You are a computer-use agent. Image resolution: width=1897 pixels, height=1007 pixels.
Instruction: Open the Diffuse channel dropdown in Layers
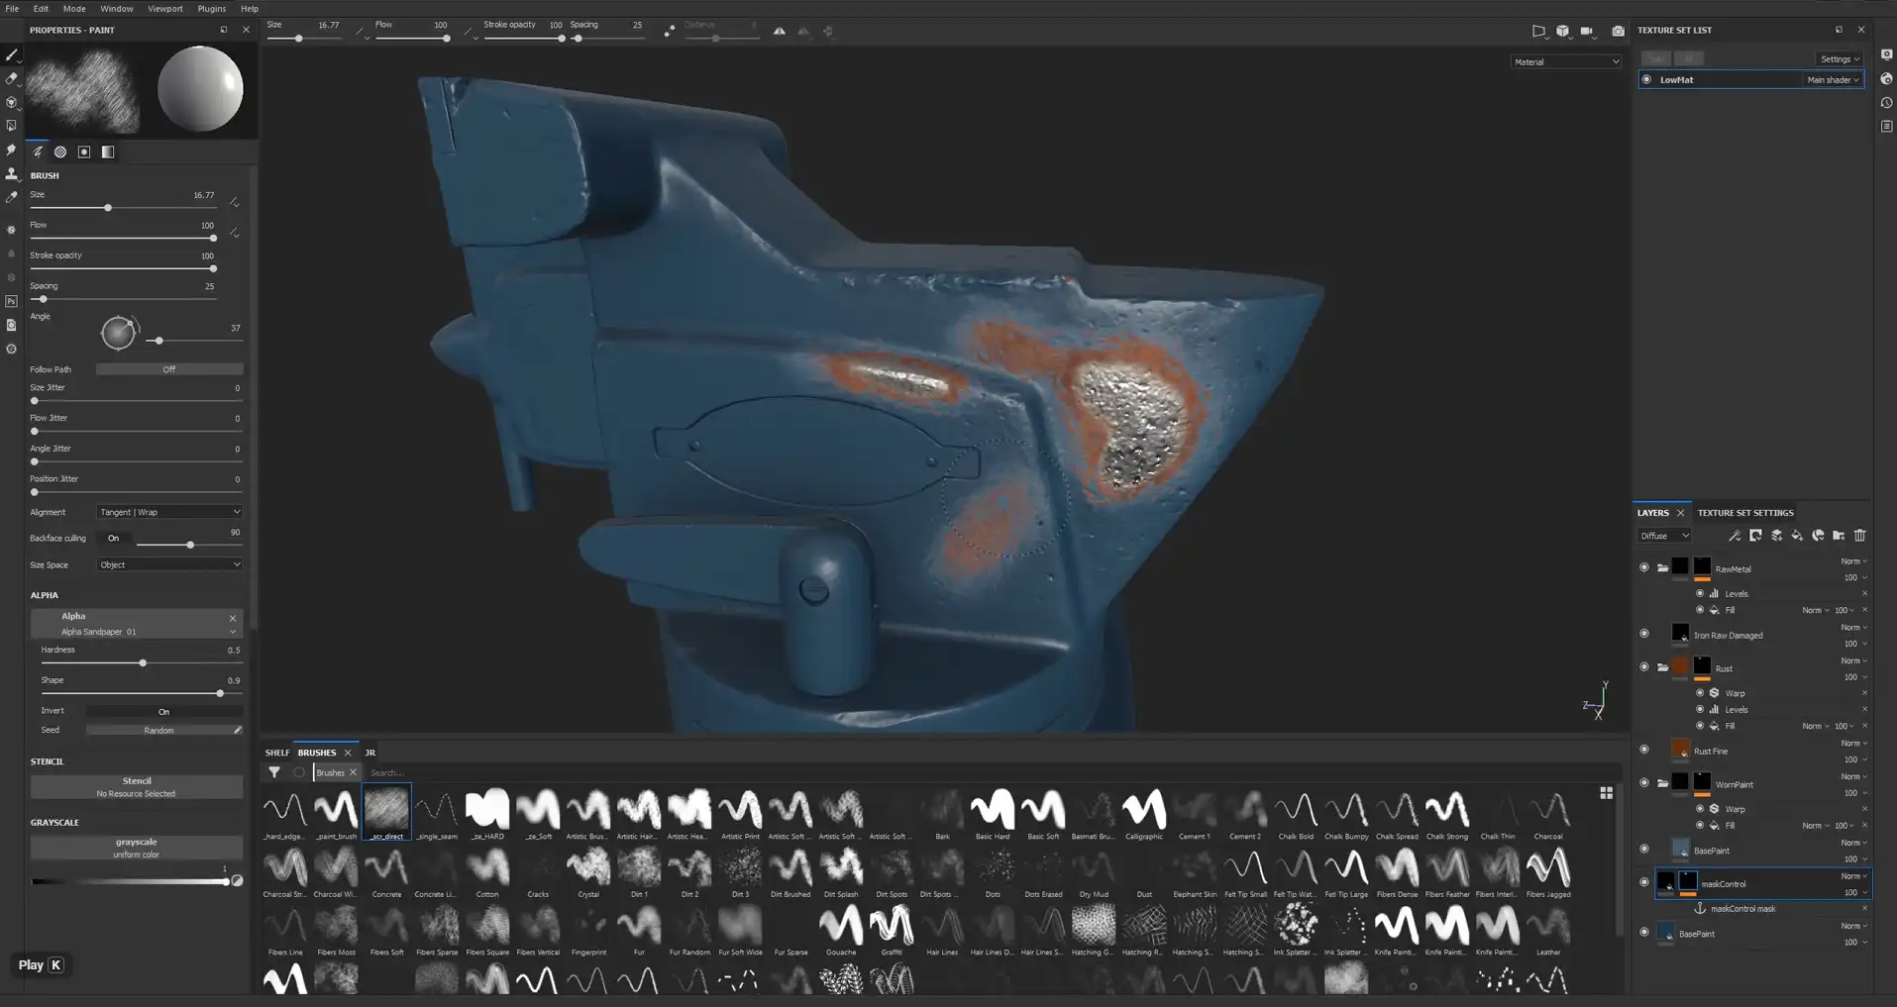(1664, 536)
